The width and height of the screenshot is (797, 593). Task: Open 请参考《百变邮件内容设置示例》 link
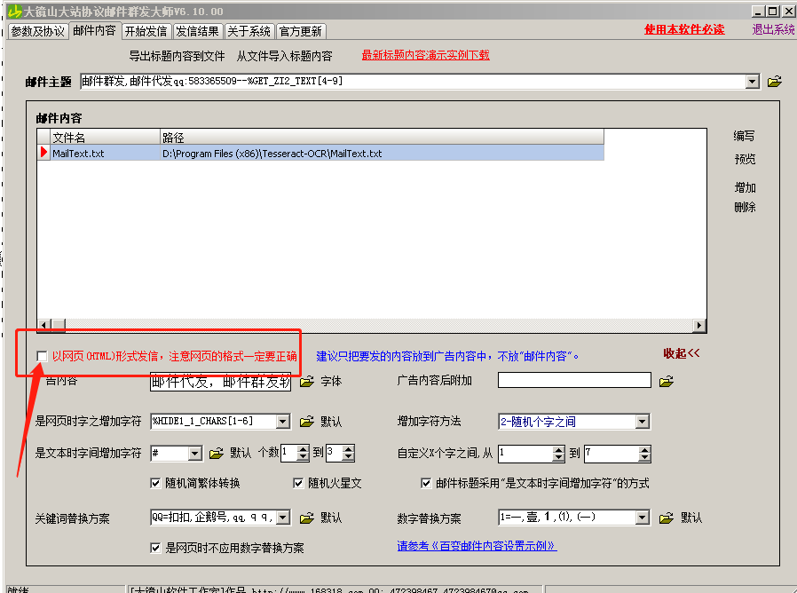(x=477, y=546)
